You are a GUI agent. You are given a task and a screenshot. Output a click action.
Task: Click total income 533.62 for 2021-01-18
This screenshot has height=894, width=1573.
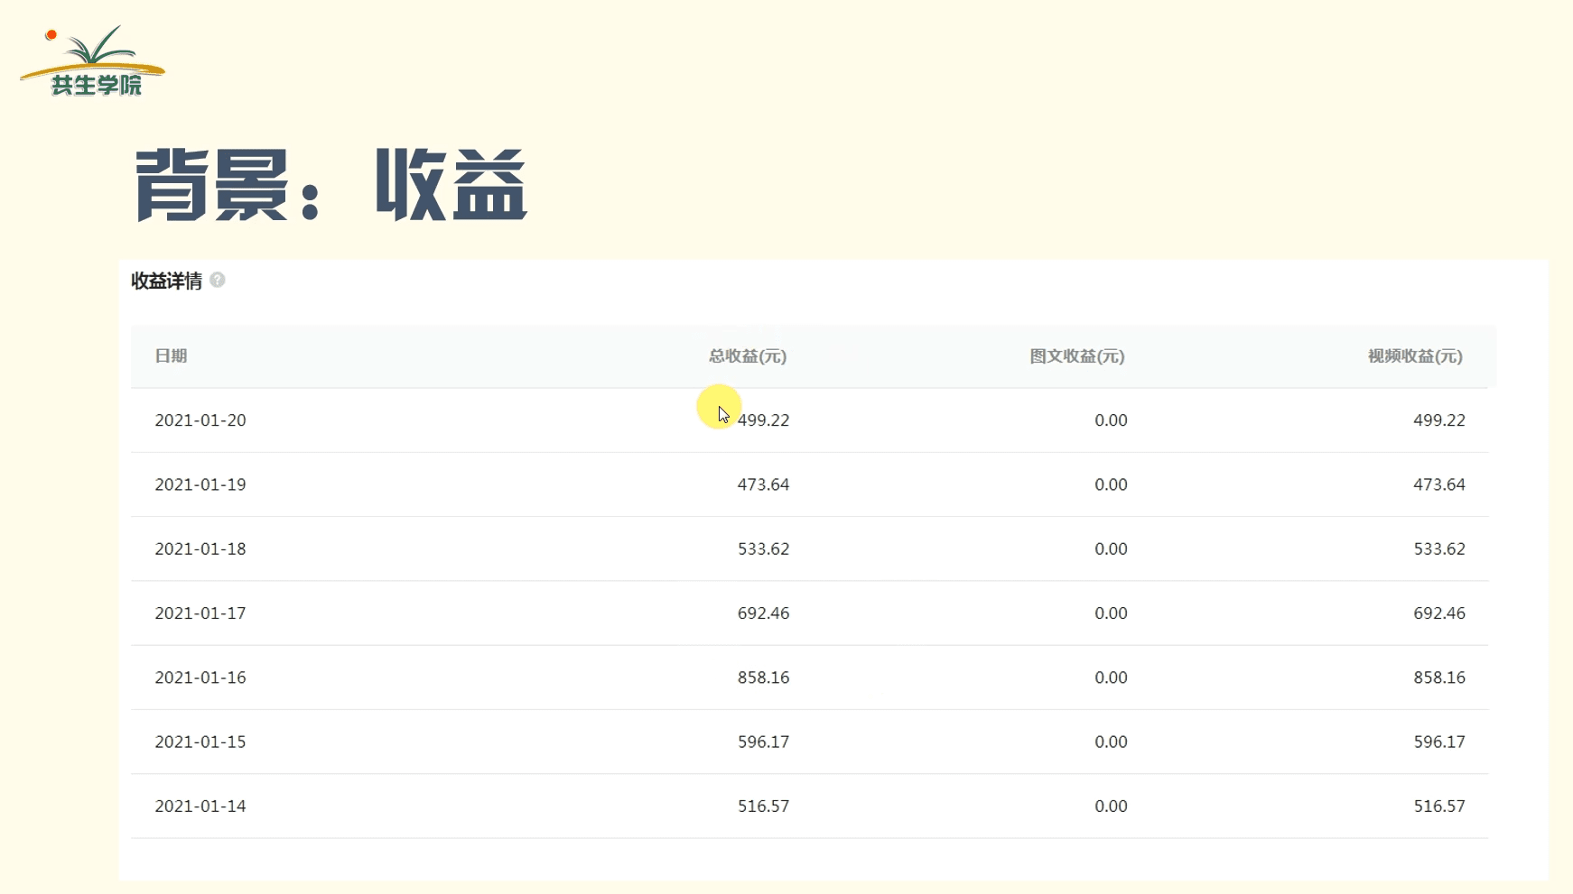[763, 548]
